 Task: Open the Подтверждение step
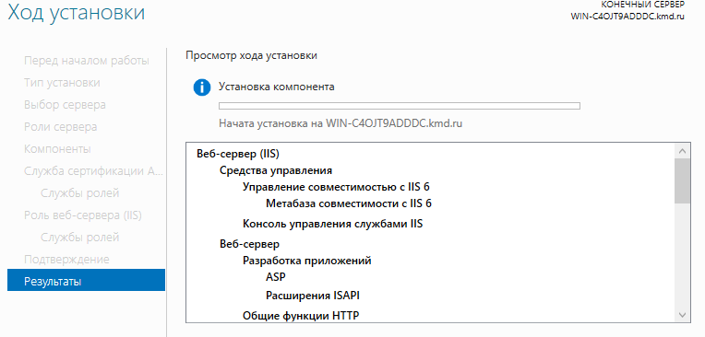point(66,260)
